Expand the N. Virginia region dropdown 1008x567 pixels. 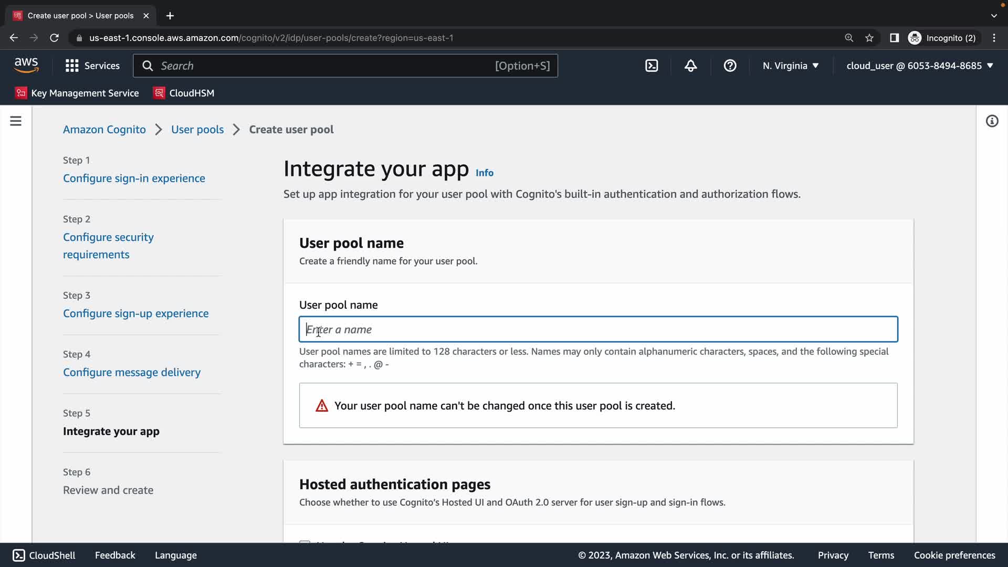pos(791,66)
